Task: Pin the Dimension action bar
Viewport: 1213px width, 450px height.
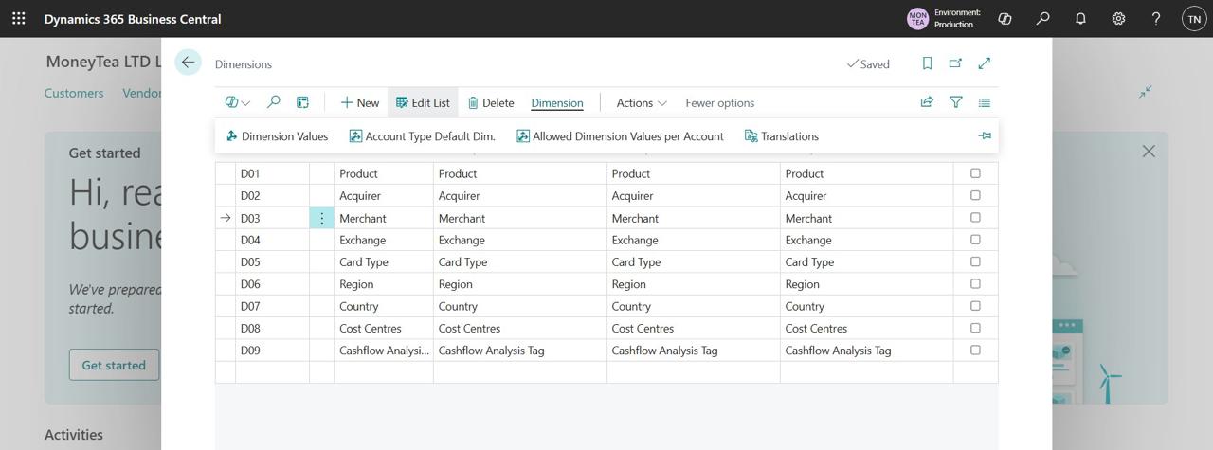Action: [985, 136]
